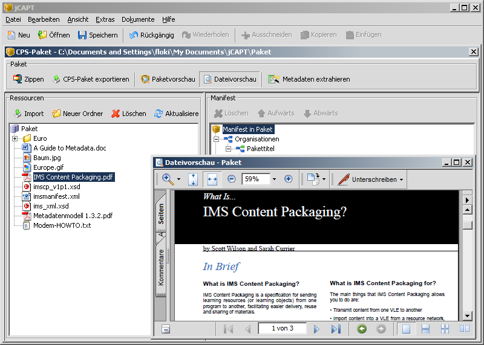Open the Datei menu

click(13, 19)
